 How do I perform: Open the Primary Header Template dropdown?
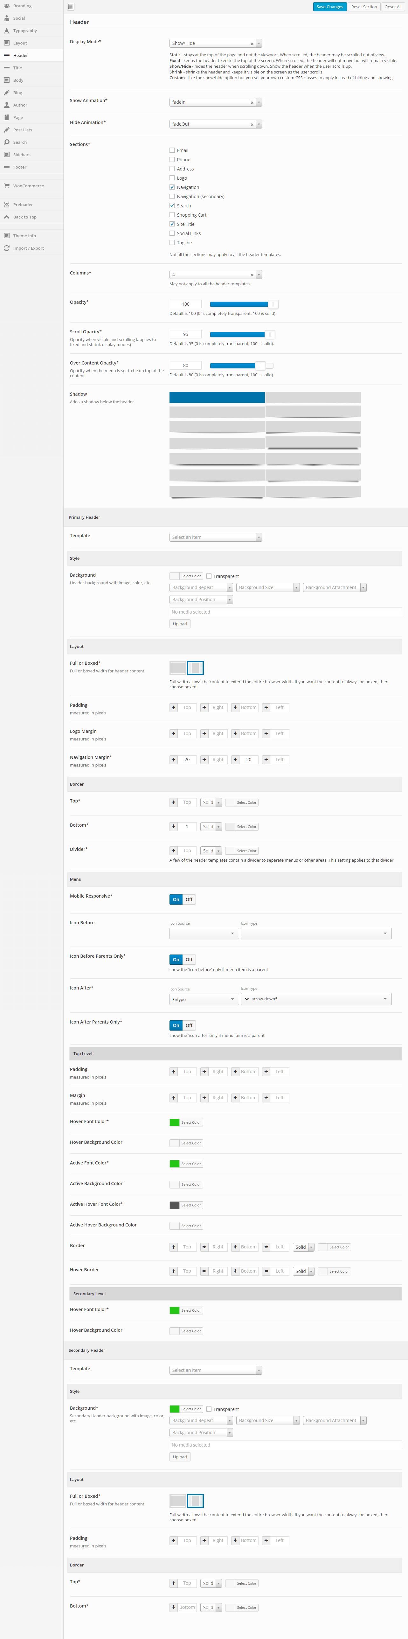point(216,537)
